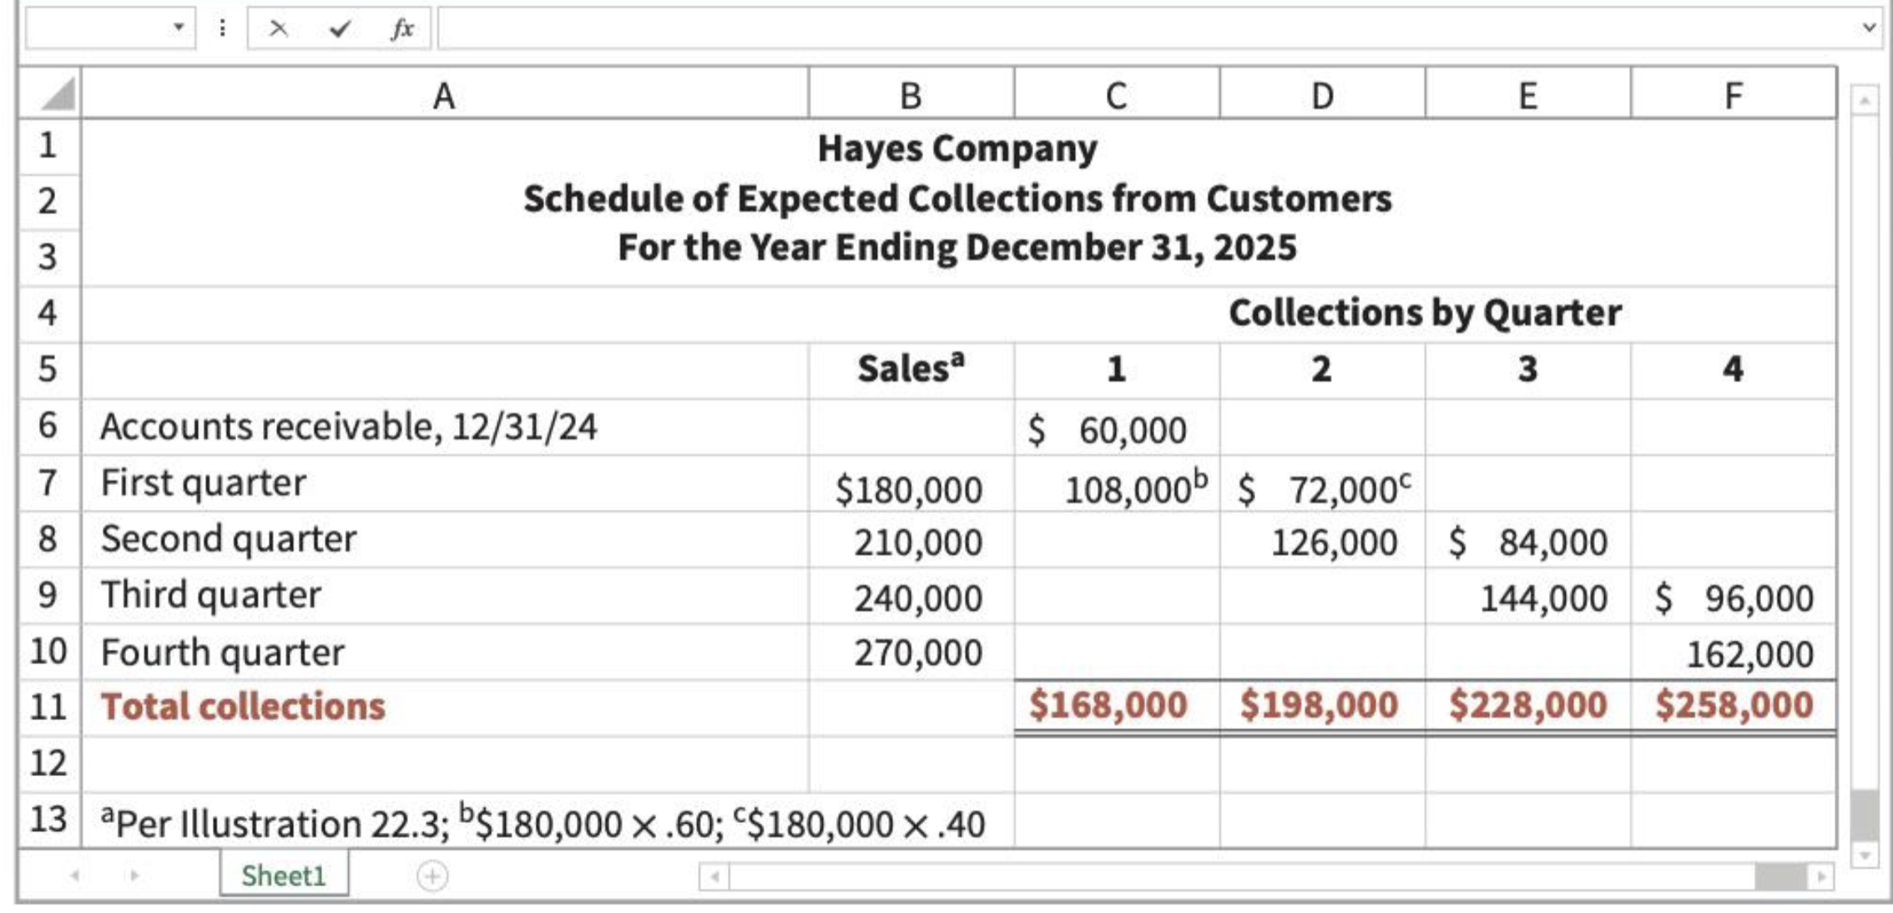This screenshot has width=1893, height=913.
Task: Select column A header
Action: pos(444,96)
